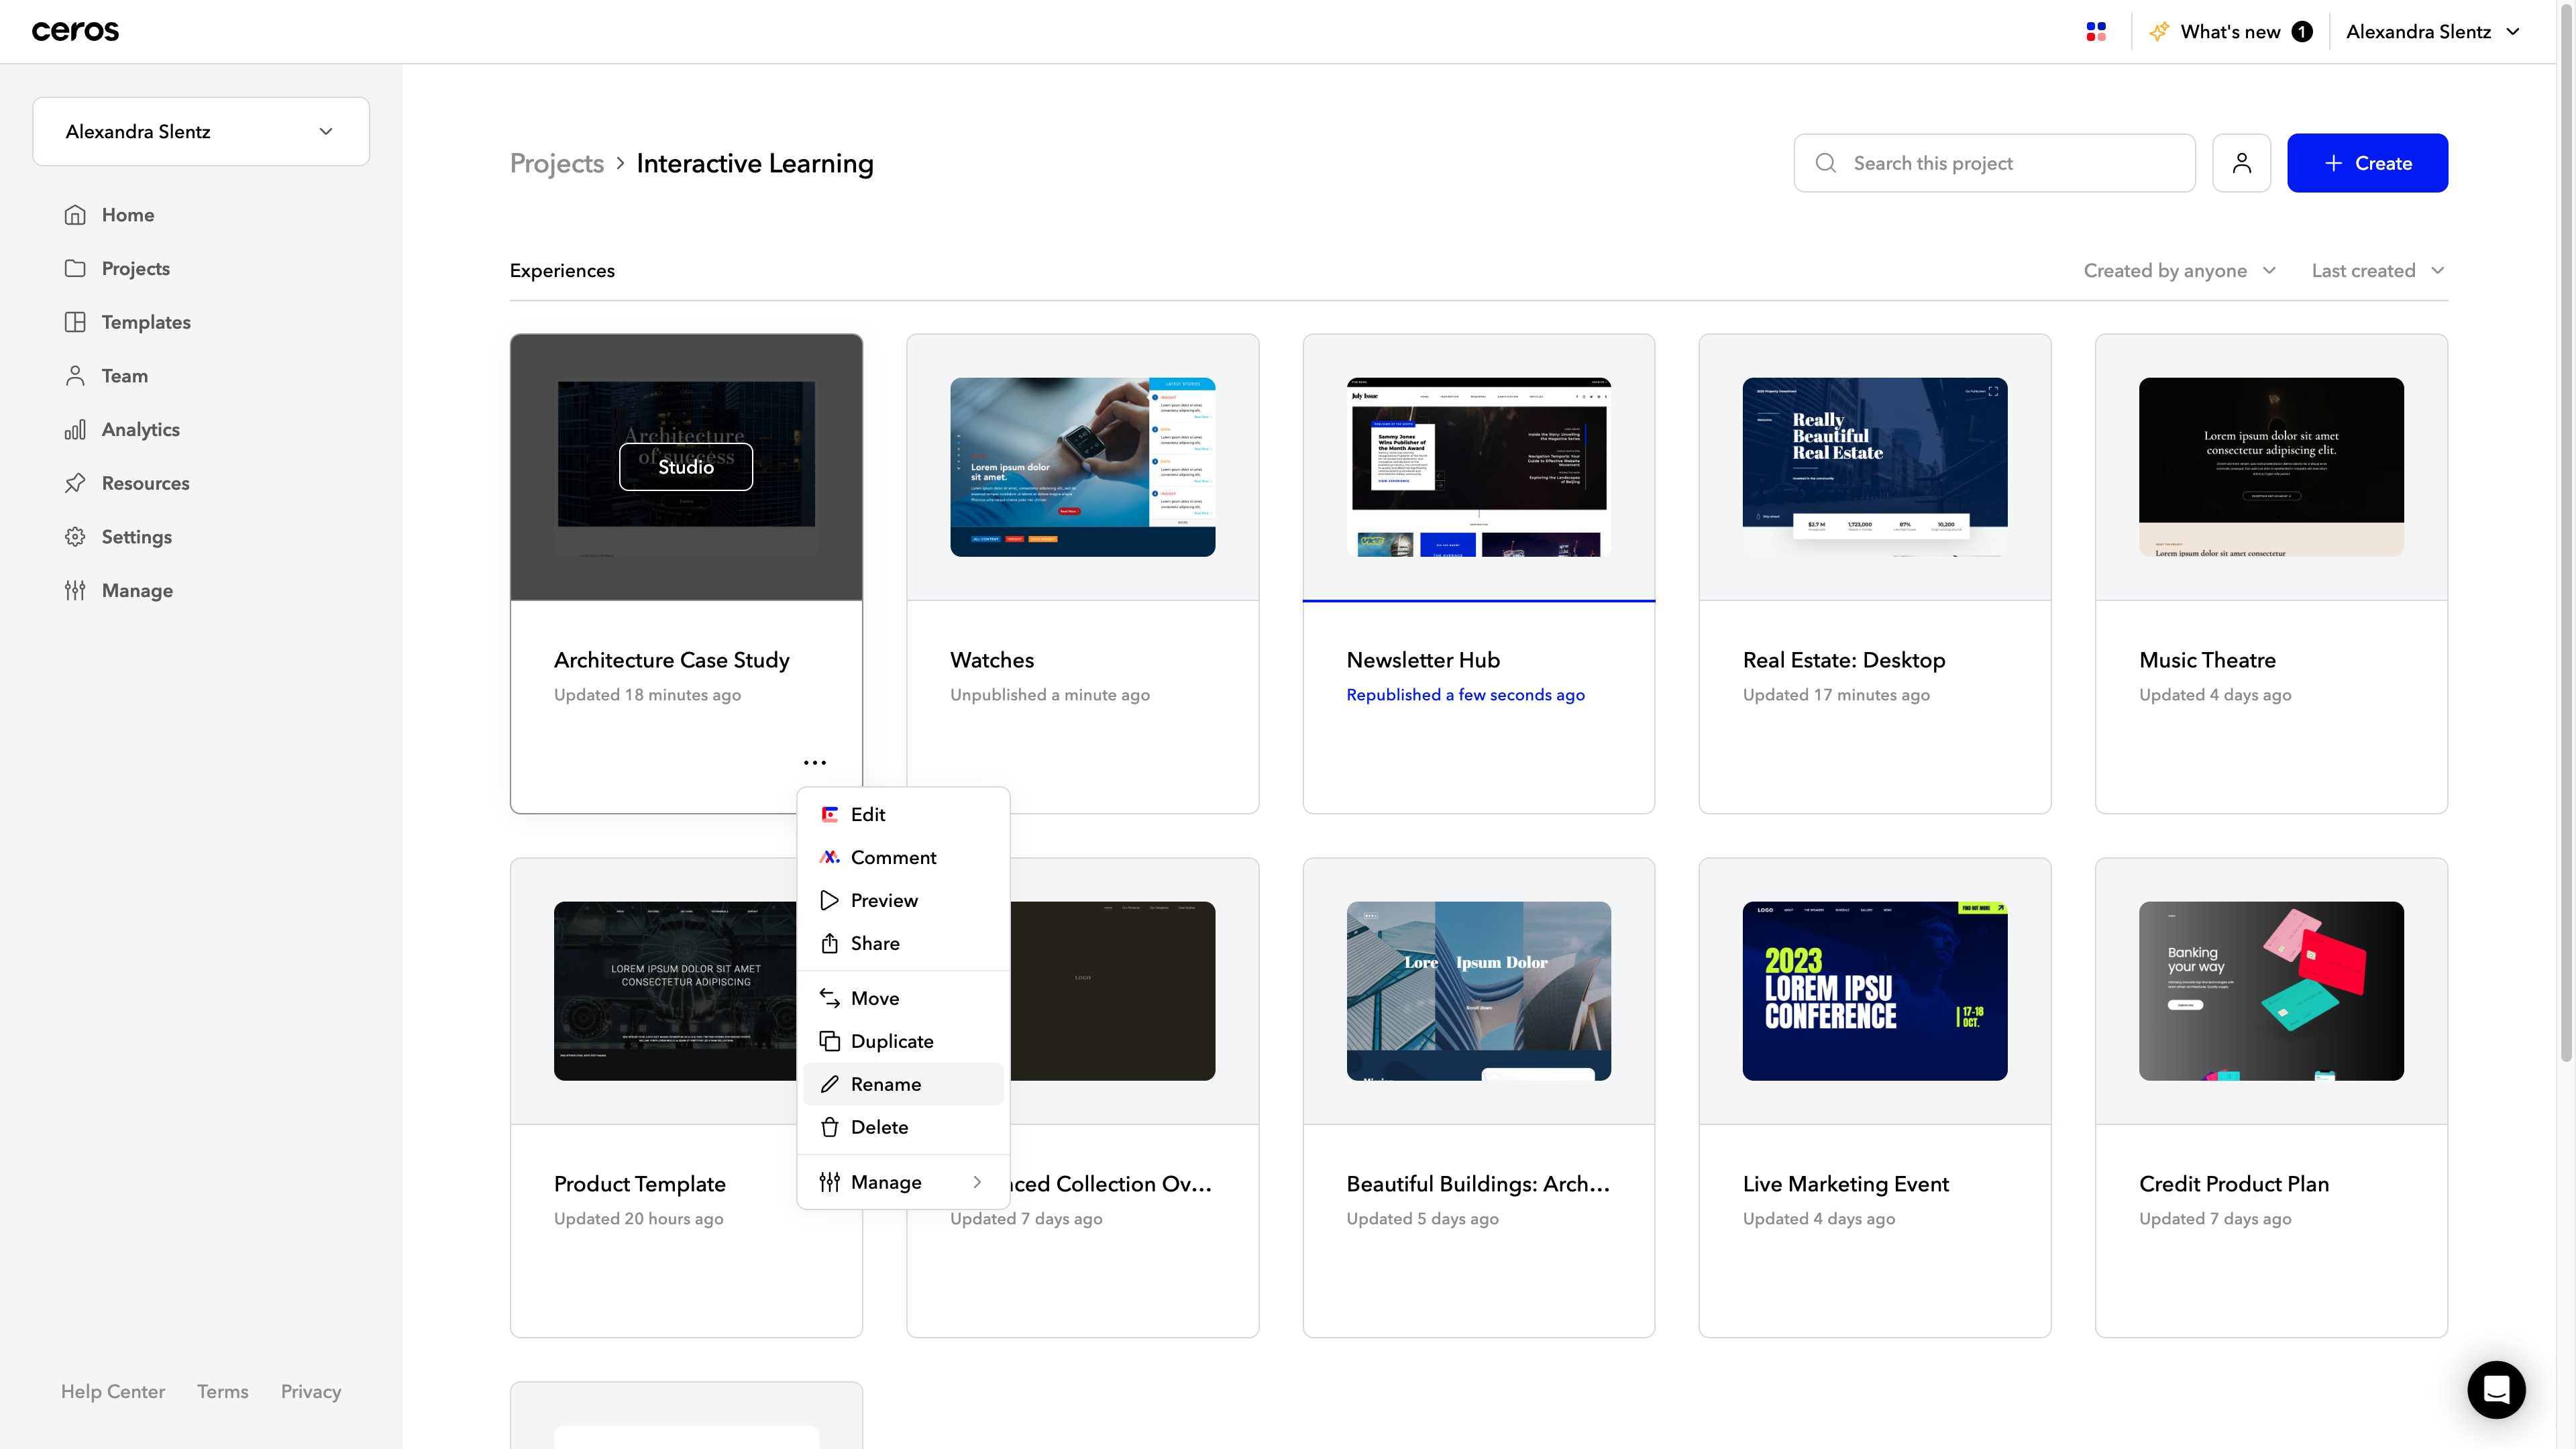Choose Preview from the context menu
The width and height of the screenshot is (2576, 1449).
pos(903,900)
